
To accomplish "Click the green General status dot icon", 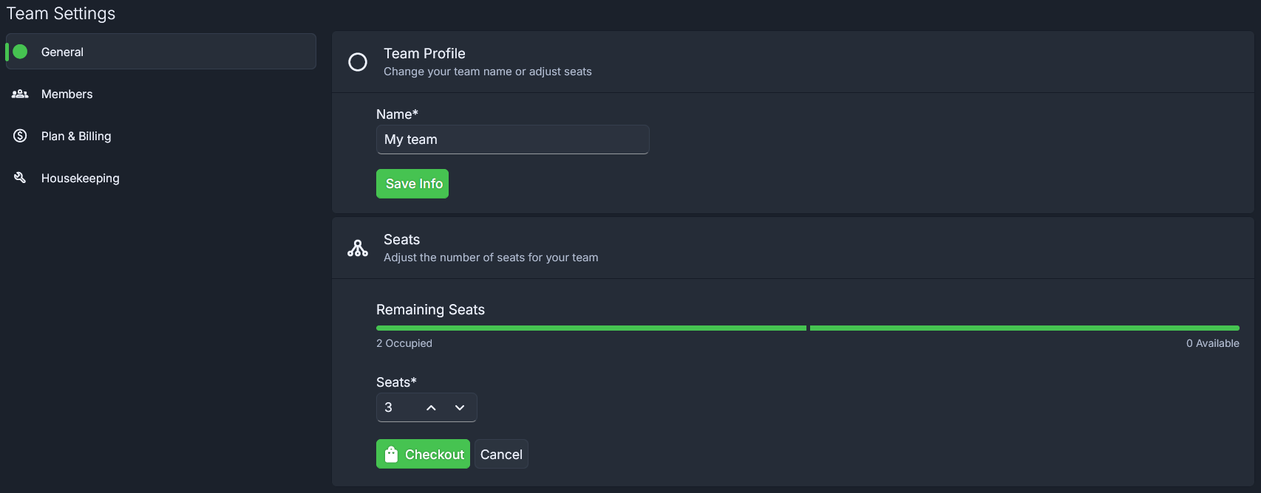I will (x=21, y=52).
